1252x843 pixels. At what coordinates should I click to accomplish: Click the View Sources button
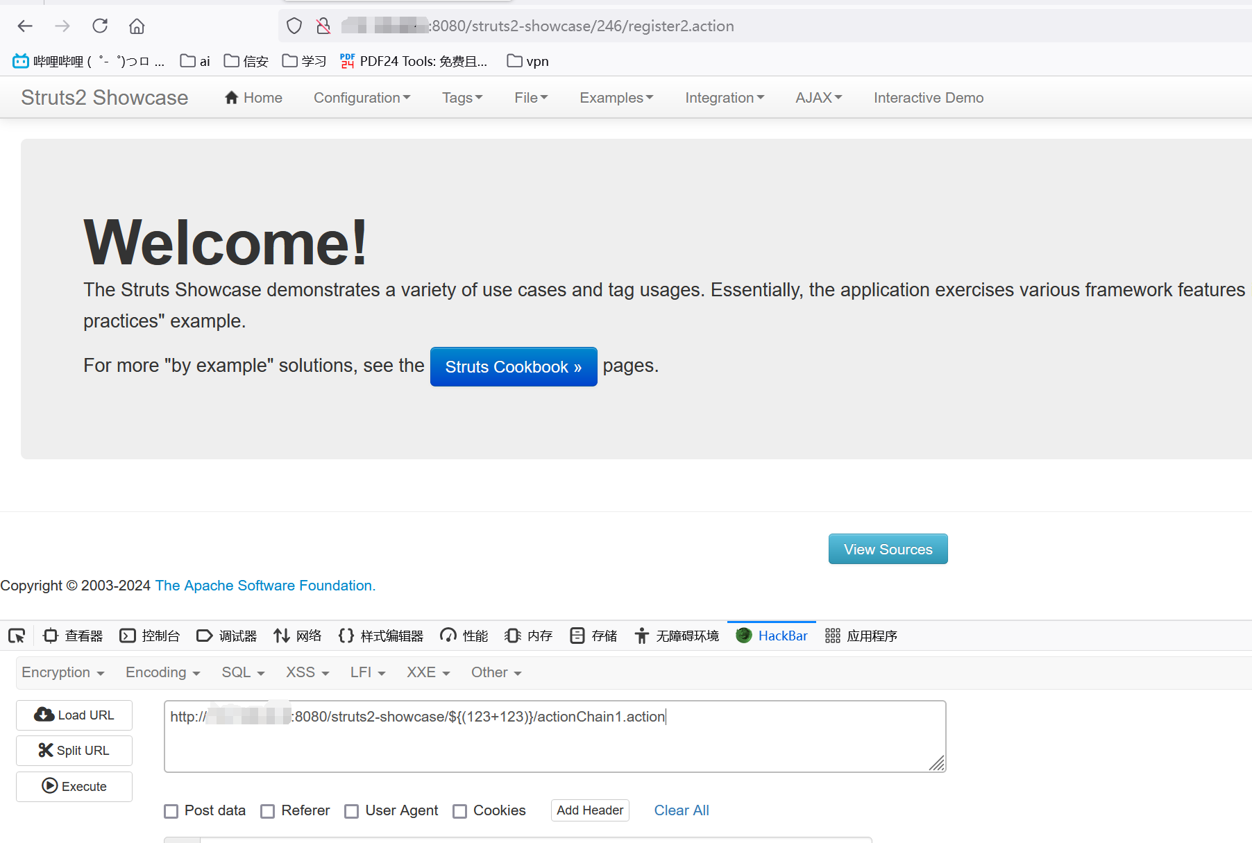click(888, 550)
